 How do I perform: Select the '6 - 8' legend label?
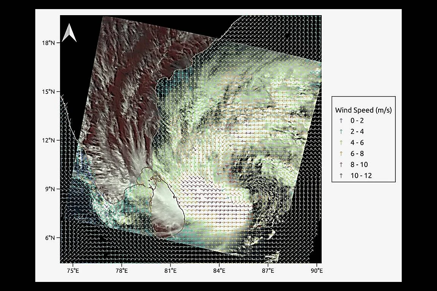pos(357,153)
